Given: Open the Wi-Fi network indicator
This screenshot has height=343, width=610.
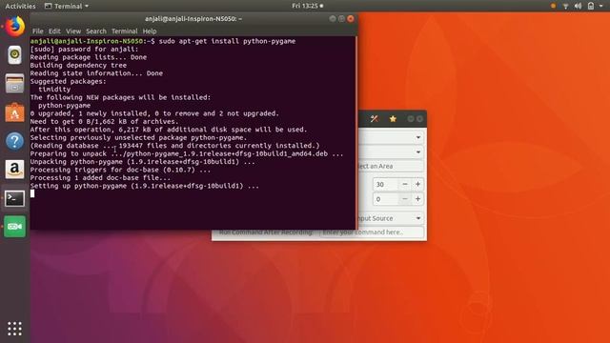Looking at the screenshot, I should pyautogui.click(x=565, y=6).
